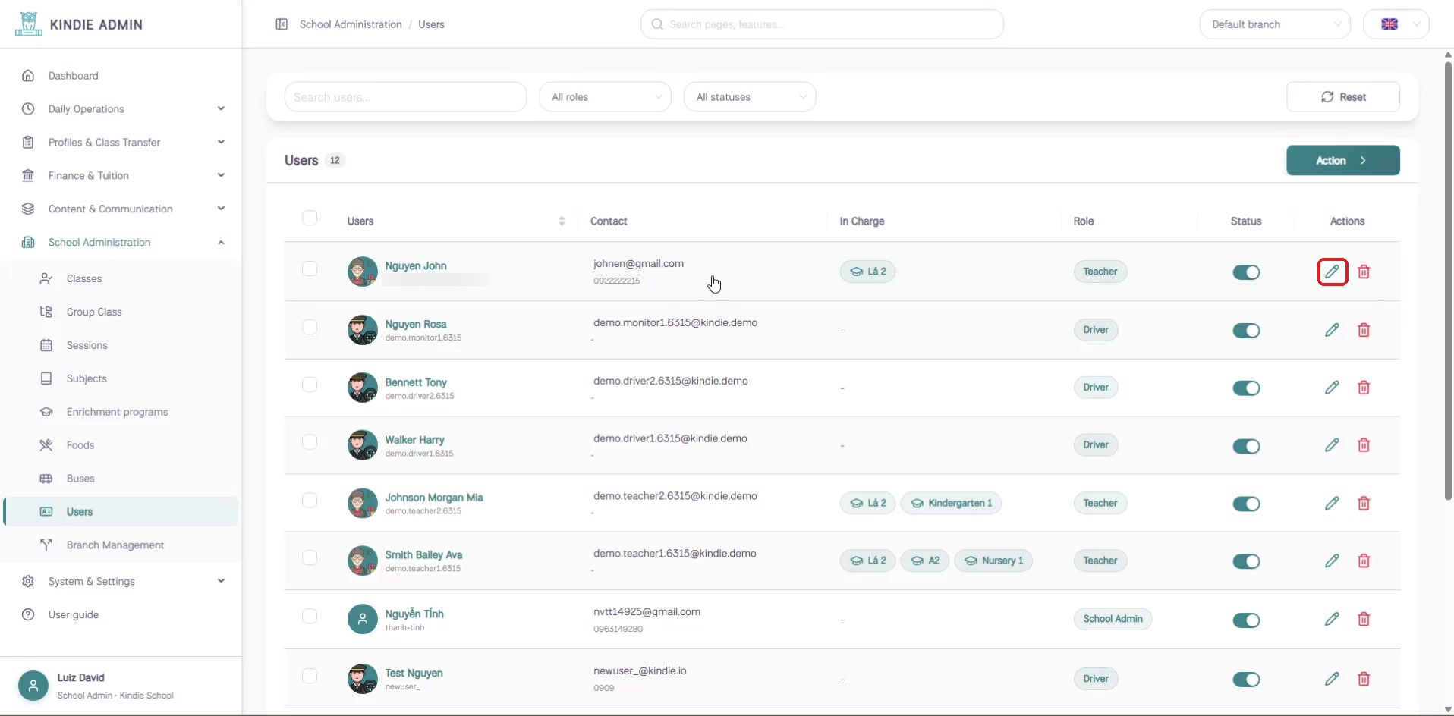Click the Lá 2 class tag for Nguyen John

867,272
